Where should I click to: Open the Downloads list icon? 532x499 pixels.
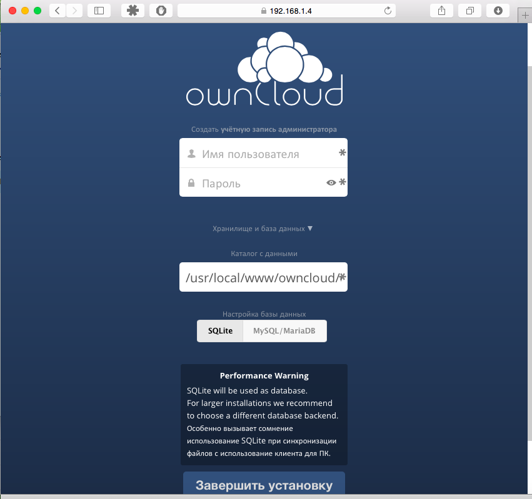click(x=498, y=10)
